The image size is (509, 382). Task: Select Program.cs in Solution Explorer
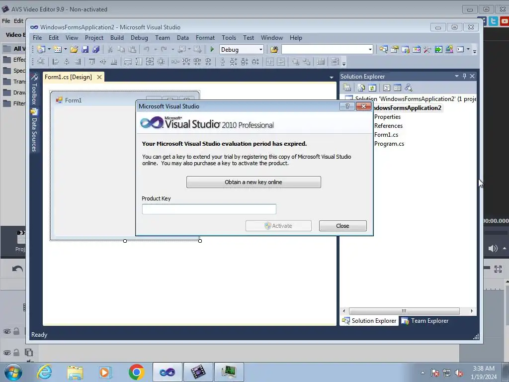[x=389, y=144]
